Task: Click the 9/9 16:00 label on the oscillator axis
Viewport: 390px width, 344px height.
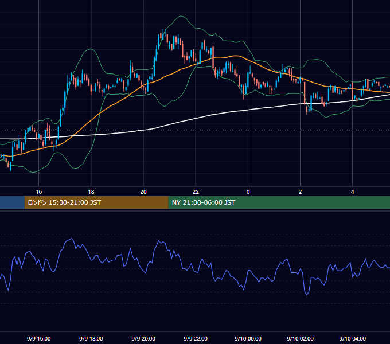Action: [39, 338]
